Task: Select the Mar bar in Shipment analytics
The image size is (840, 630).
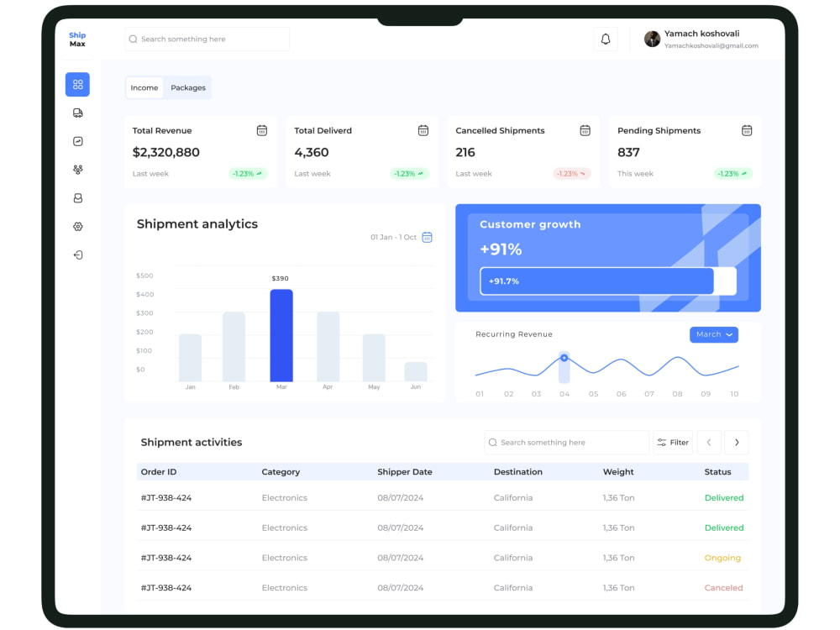Action: (x=281, y=335)
